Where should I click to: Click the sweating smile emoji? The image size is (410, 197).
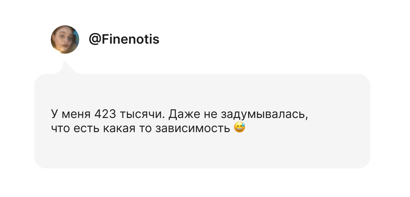[239, 127]
